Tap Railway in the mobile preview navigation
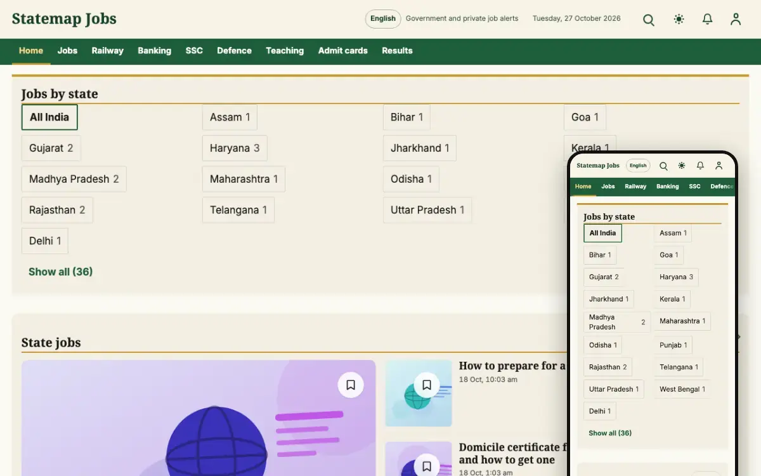 tap(635, 187)
